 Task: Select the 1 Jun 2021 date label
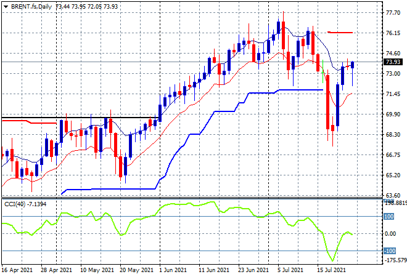point(173,270)
